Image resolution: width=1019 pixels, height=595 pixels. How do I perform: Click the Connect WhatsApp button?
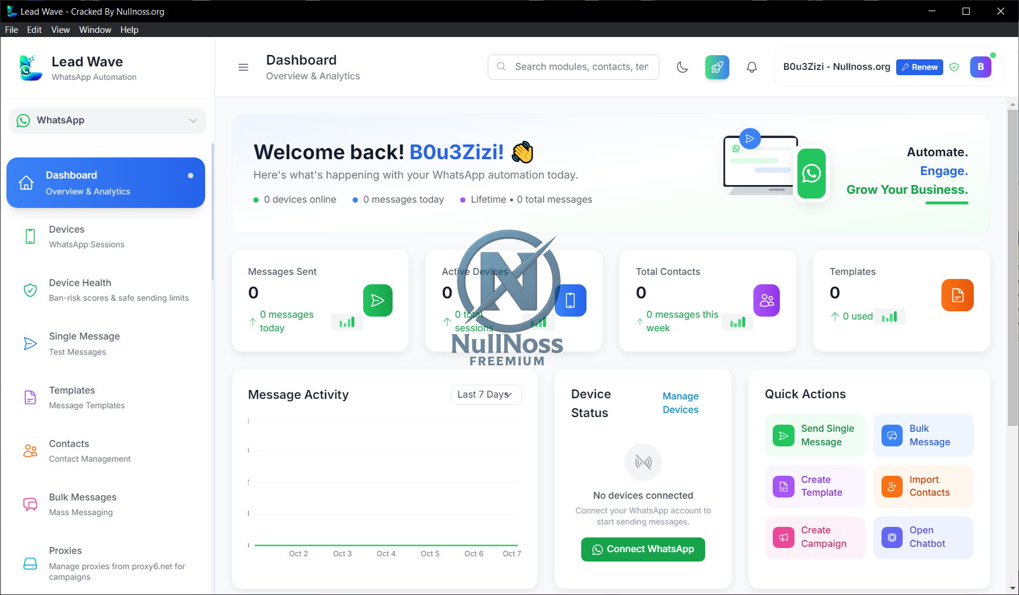[x=643, y=549]
